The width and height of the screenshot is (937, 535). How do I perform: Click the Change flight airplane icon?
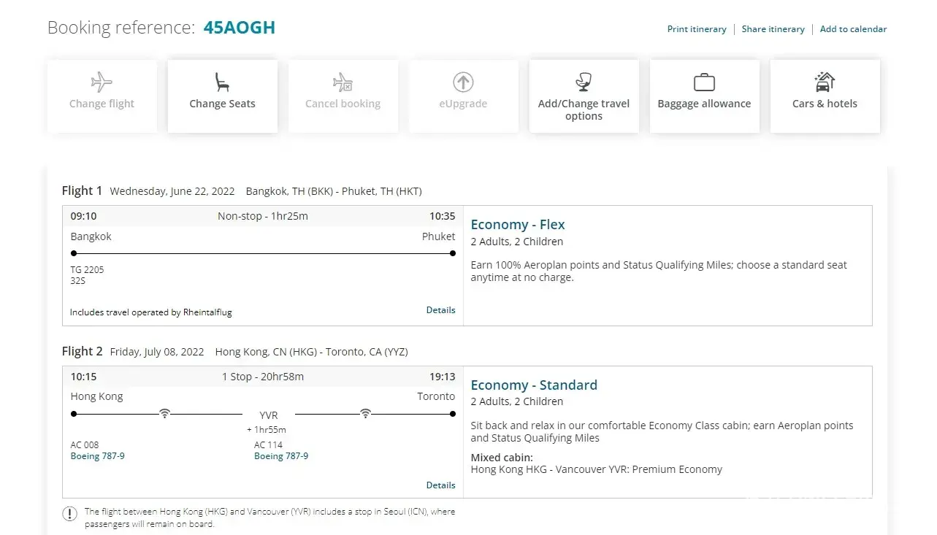102,82
